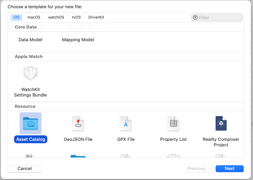The width and height of the screenshot is (253, 180).
Task: Click the GPX File label
Action: coord(126,139)
